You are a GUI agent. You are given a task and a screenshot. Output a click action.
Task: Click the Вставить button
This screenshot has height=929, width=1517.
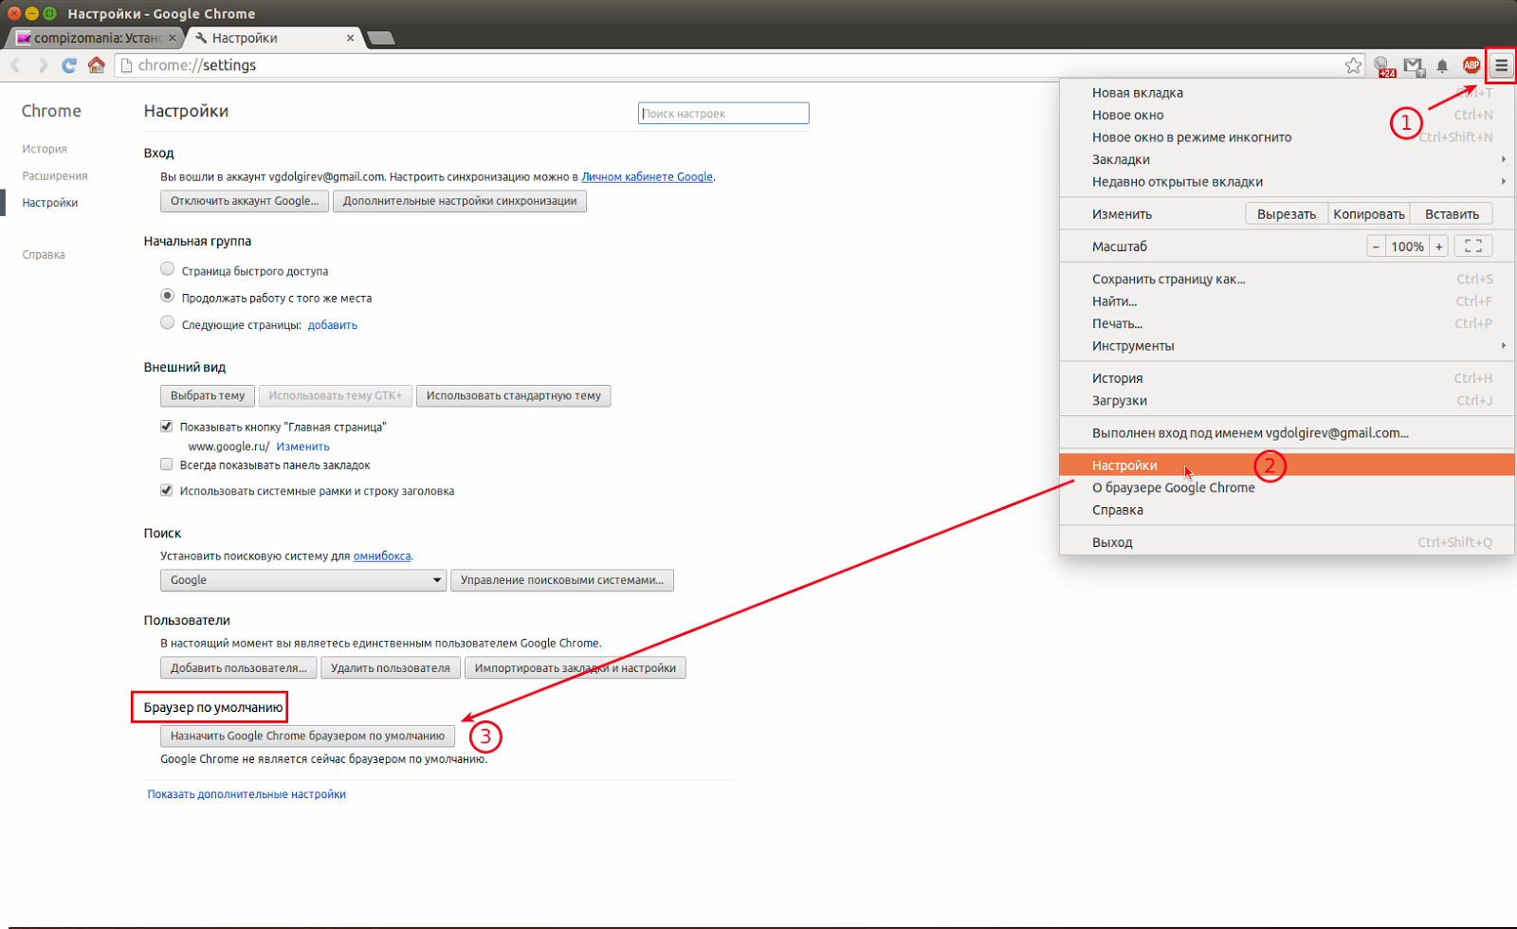click(1452, 214)
